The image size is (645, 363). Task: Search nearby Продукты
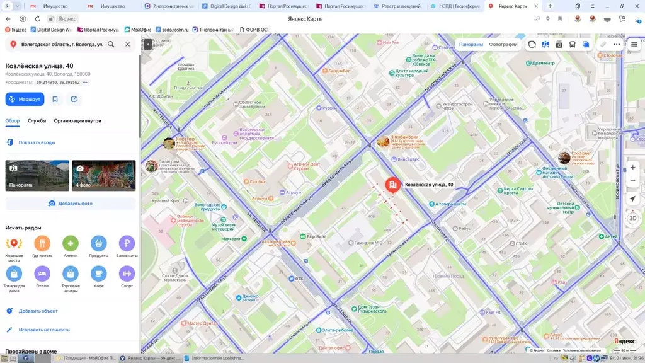point(99,247)
